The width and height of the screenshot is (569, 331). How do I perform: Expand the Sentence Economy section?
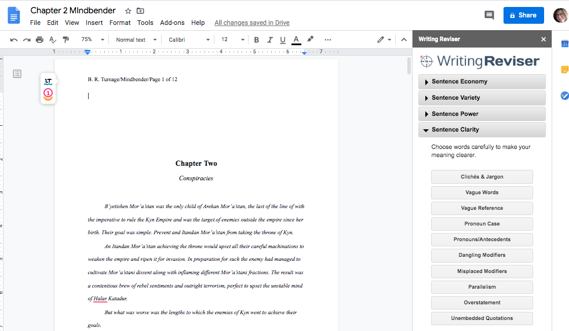coord(482,82)
